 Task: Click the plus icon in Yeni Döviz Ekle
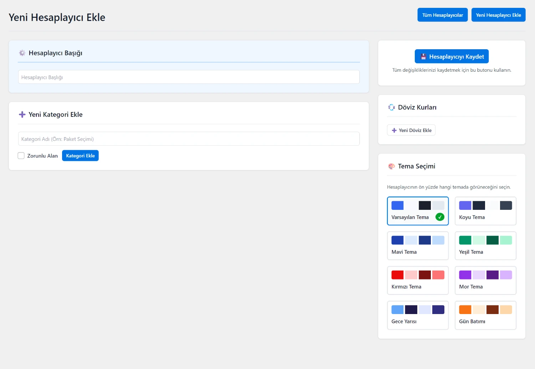click(394, 130)
